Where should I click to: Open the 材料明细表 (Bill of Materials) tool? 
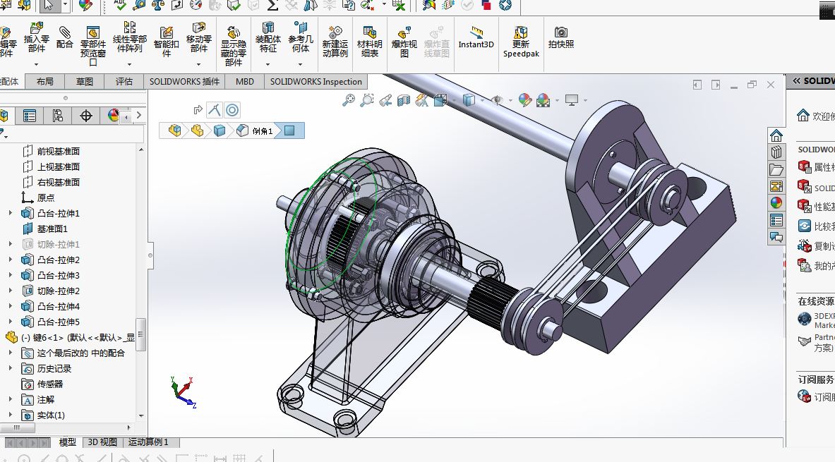click(x=370, y=42)
